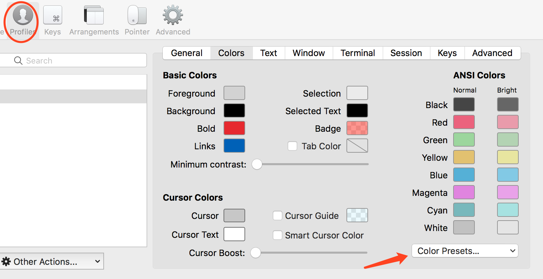
Task: Click the Minimum contrast slider knob
Action: click(257, 164)
